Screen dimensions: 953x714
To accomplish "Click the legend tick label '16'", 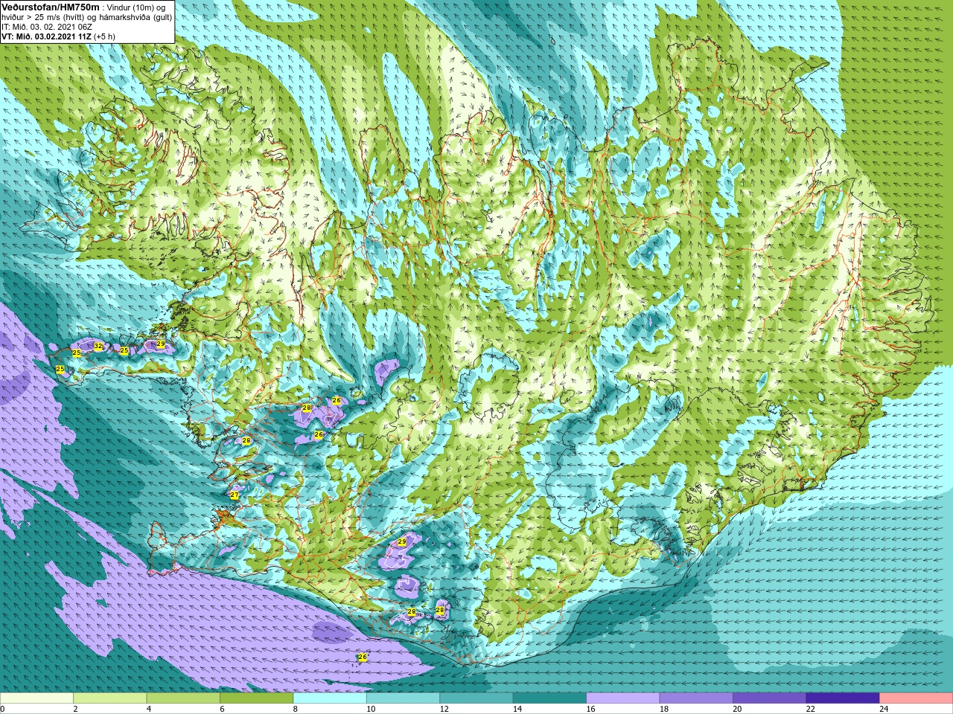I will coord(591,710).
